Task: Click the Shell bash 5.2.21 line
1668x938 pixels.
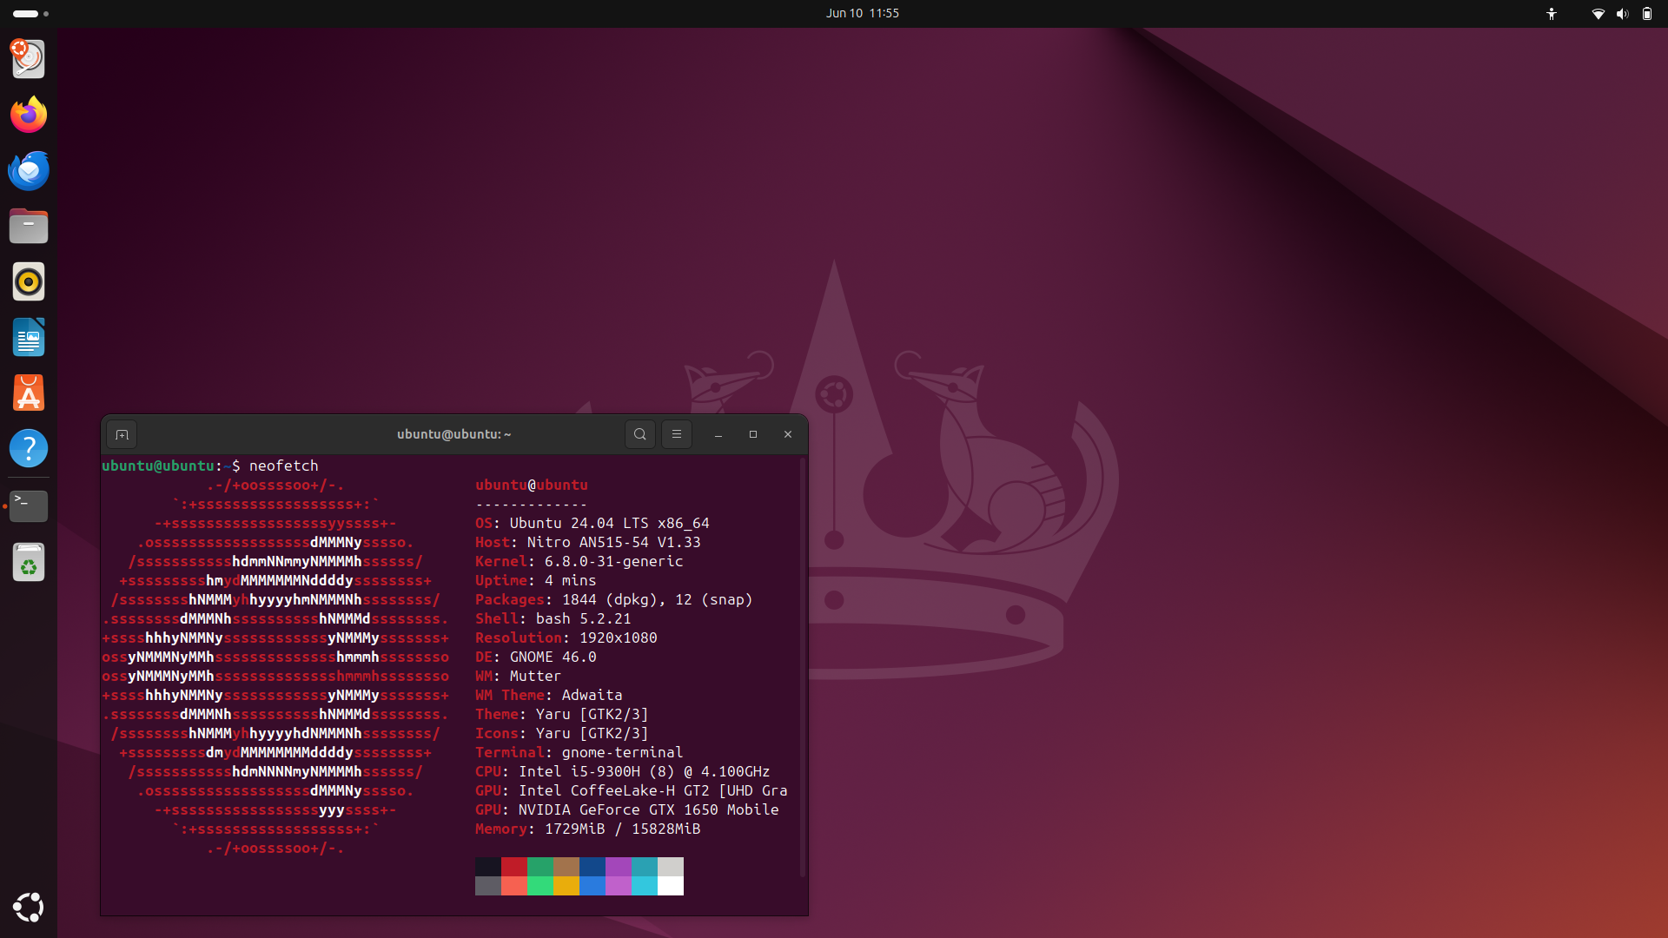Action: pyautogui.click(x=553, y=618)
